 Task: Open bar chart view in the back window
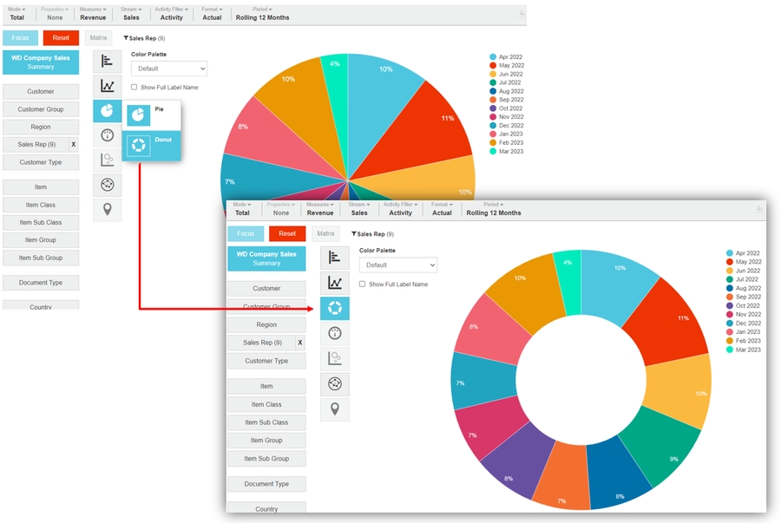coord(107,61)
